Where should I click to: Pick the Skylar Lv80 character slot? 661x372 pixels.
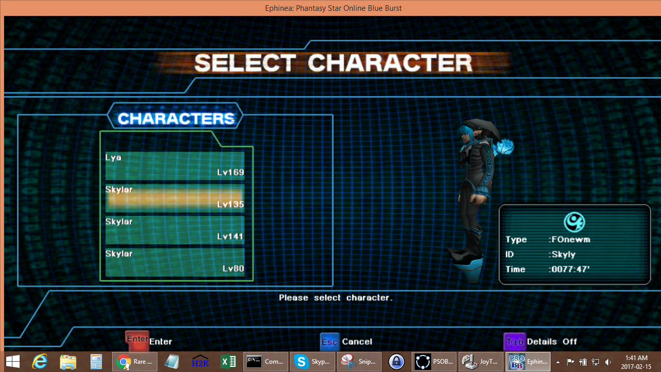coord(175,261)
